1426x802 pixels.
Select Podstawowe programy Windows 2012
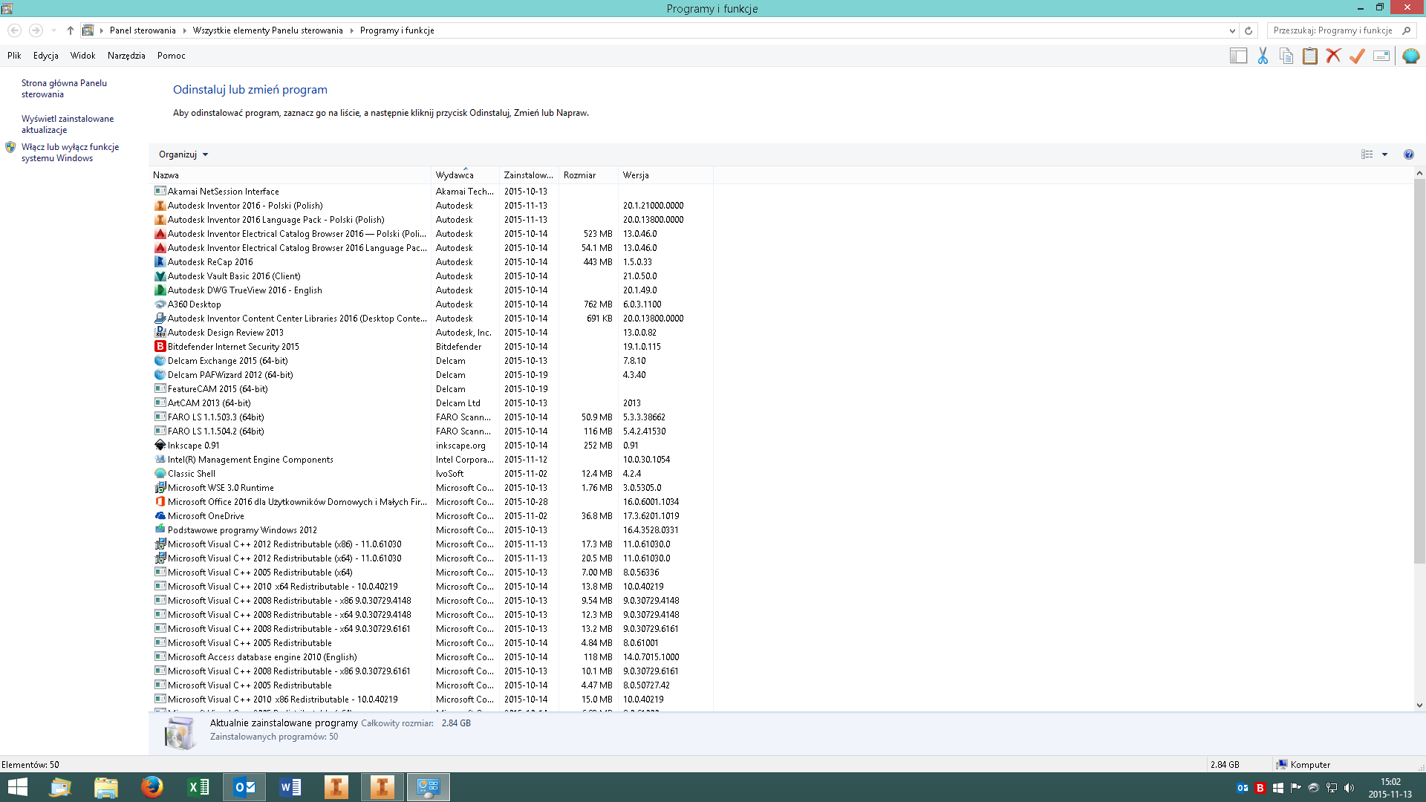pos(431,530)
